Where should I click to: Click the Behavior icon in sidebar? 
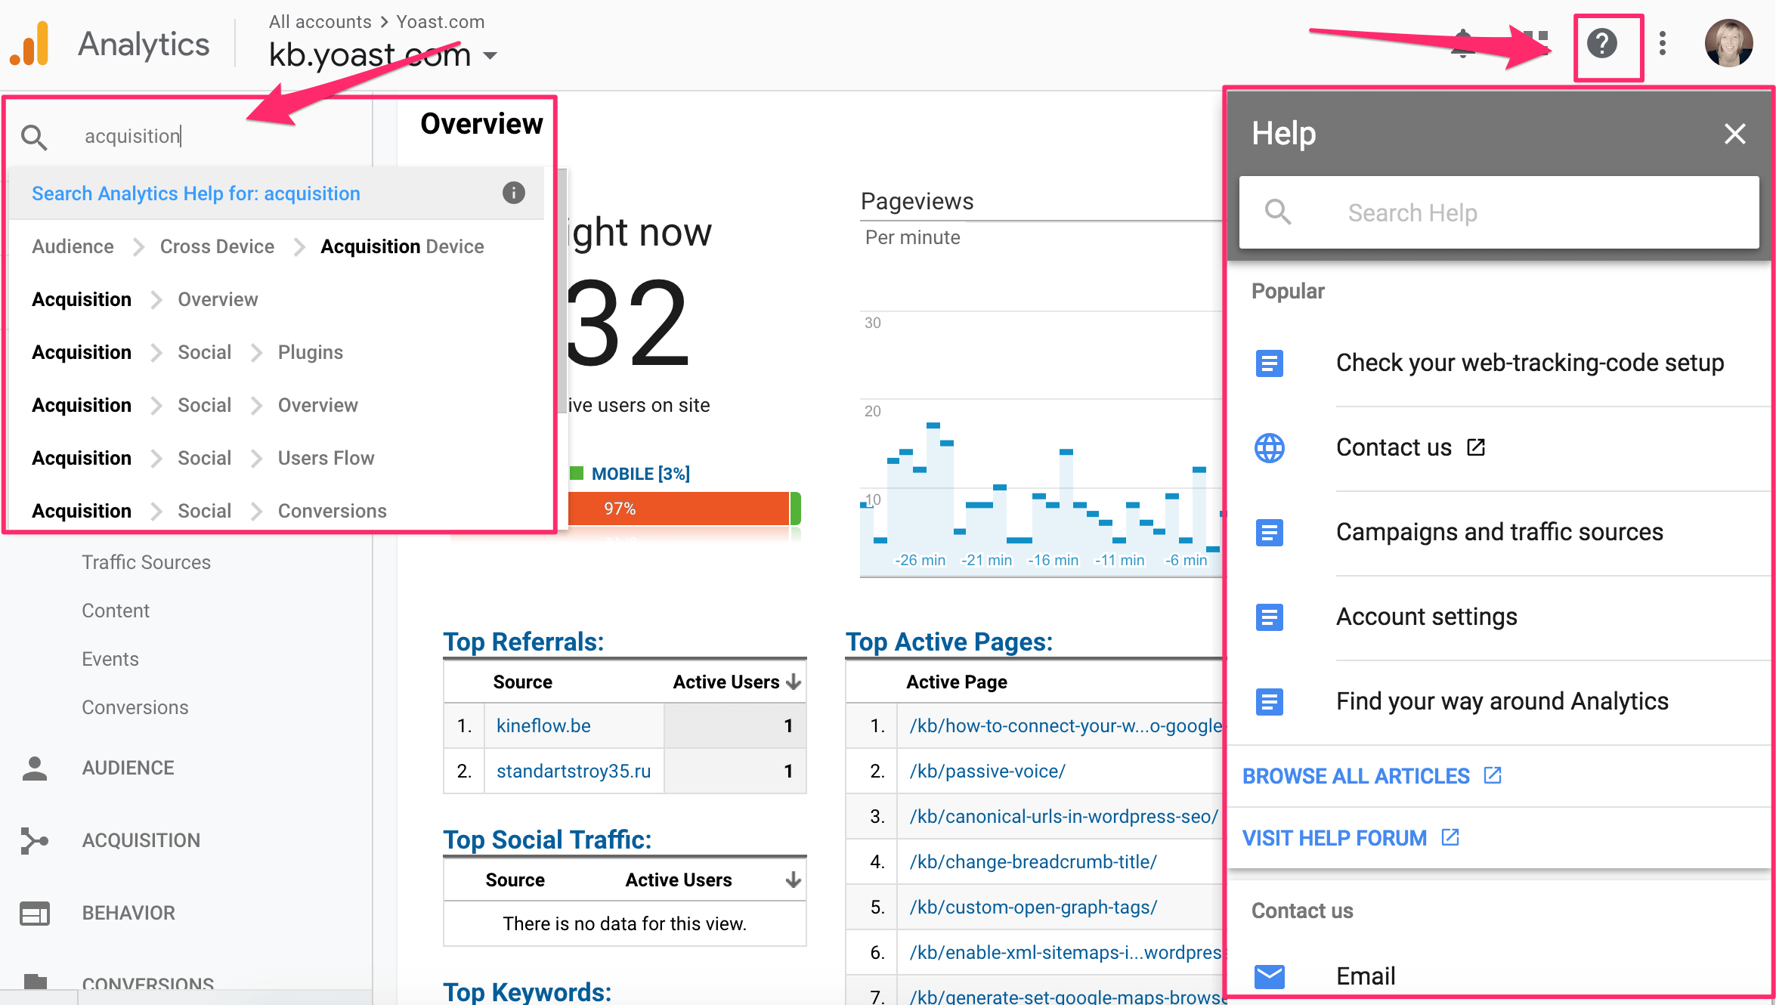35,913
